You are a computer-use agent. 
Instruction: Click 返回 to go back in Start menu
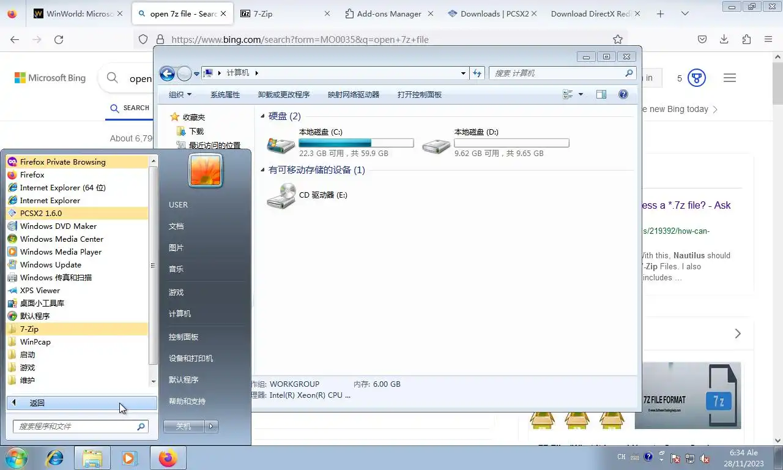click(x=82, y=403)
